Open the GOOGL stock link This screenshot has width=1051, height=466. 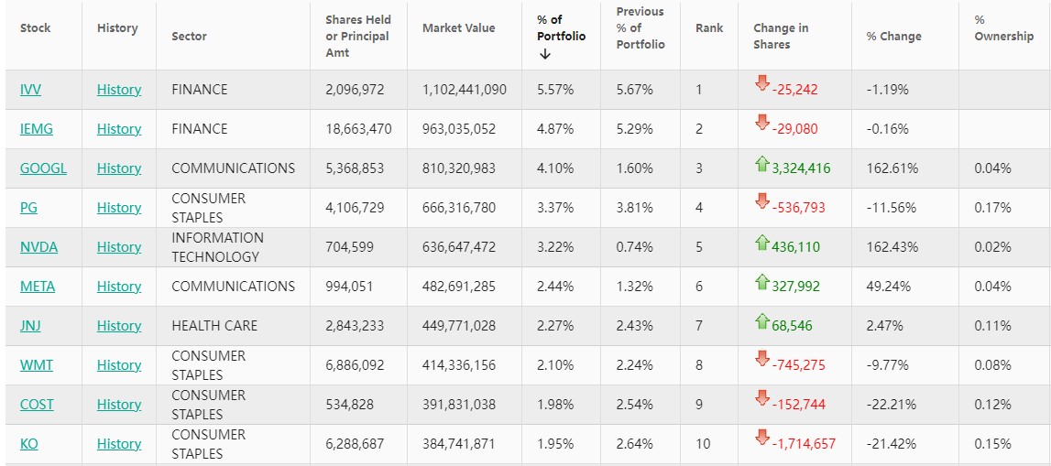coord(43,168)
